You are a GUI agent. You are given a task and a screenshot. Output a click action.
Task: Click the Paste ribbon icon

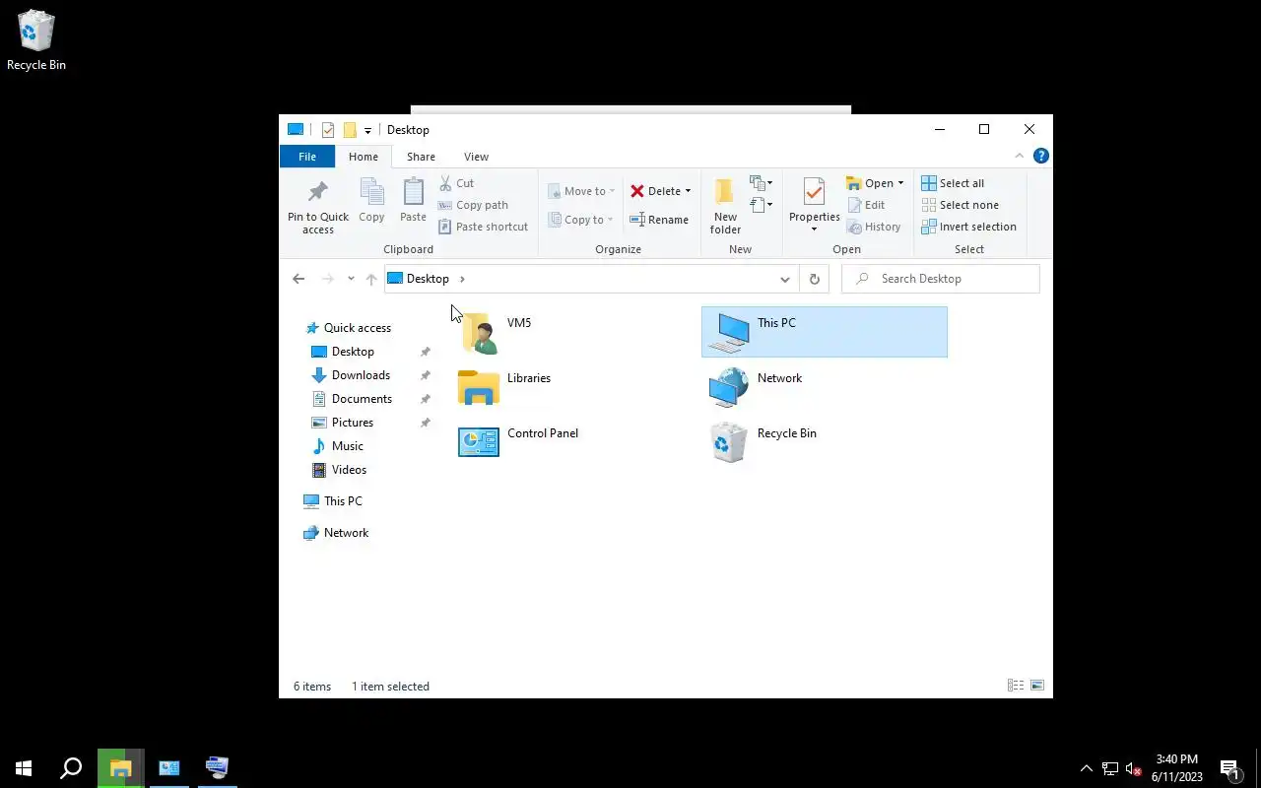tap(413, 201)
